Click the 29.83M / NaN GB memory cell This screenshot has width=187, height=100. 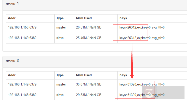tap(89, 95)
